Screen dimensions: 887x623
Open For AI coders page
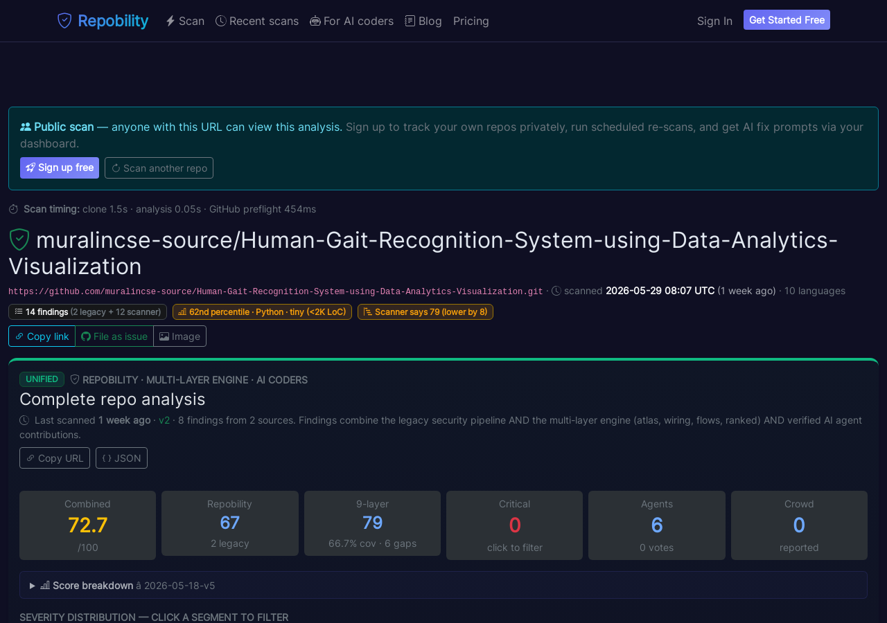coord(351,21)
